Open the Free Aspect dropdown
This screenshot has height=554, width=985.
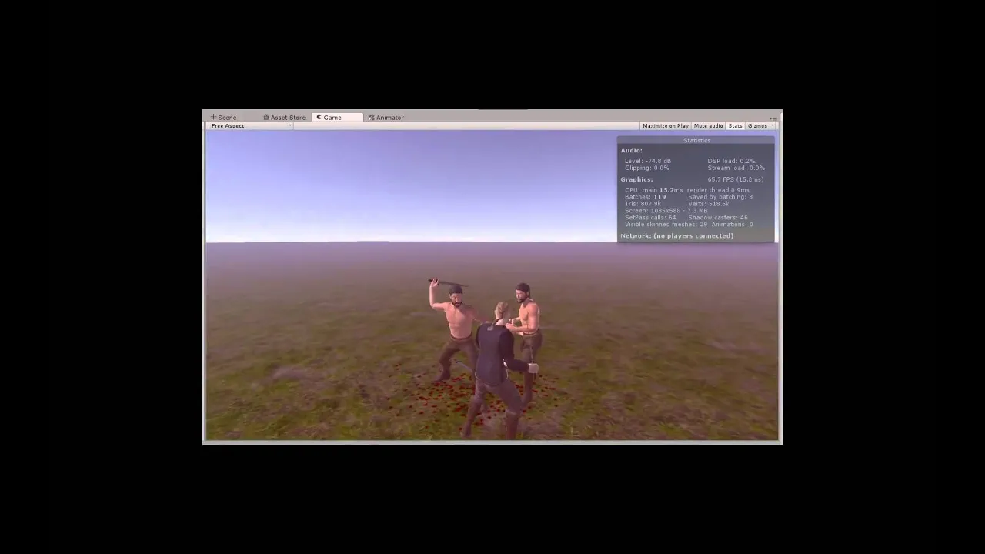[x=251, y=126]
